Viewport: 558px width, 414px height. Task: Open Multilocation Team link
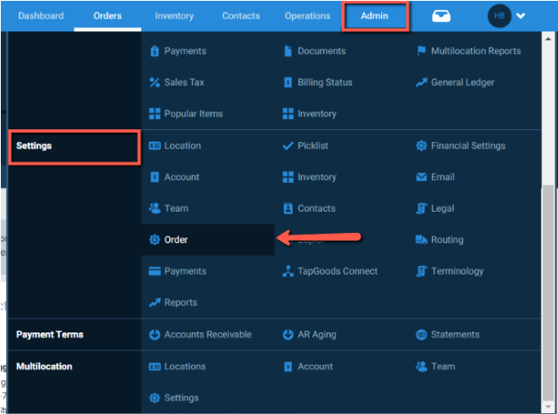(x=443, y=366)
